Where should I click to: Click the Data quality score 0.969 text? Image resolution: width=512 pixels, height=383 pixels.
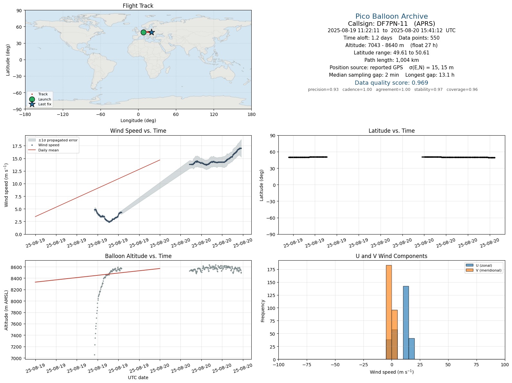[x=391, y=83]
